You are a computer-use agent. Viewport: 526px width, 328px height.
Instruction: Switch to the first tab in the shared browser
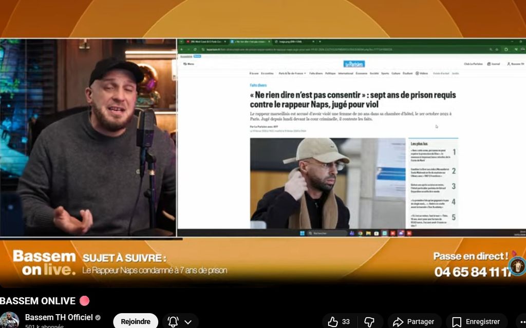tap(205, 42)
